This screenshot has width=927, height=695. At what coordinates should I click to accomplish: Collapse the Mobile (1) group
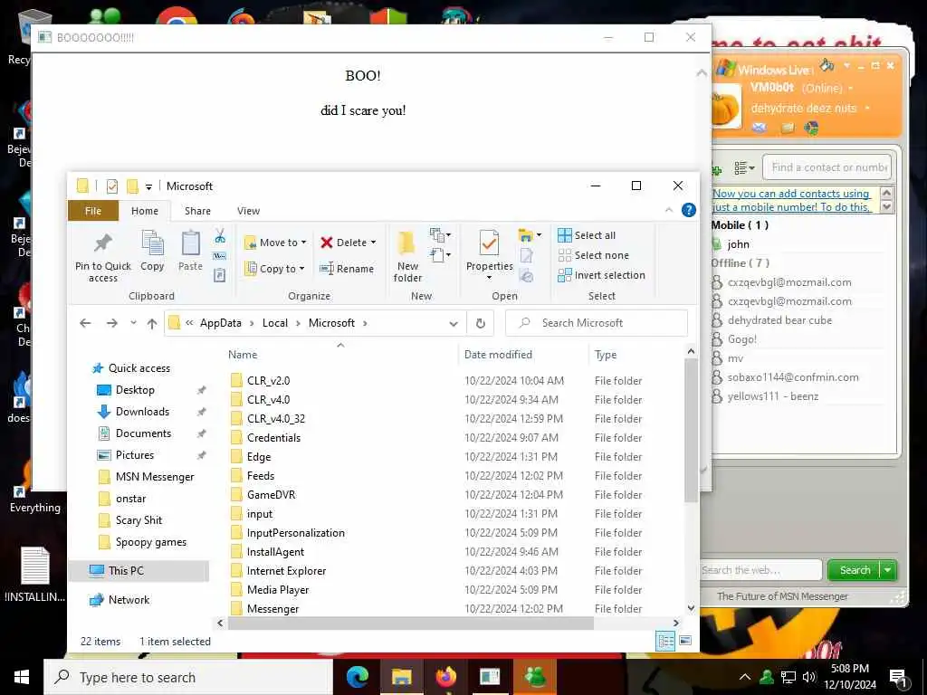click(x=740, y=225)
